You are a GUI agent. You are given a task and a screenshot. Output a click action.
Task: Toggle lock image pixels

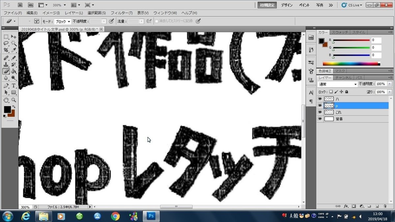click(336, 92)
